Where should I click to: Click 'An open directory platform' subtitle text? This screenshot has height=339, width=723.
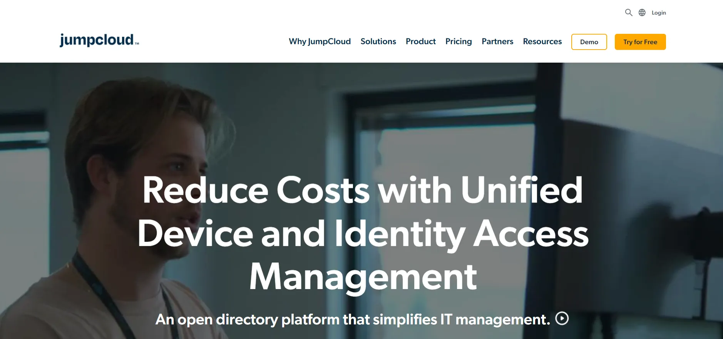point(353,319)
